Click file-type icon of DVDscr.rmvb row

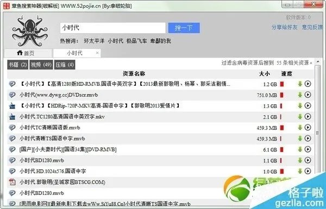(x=12, y=95)
